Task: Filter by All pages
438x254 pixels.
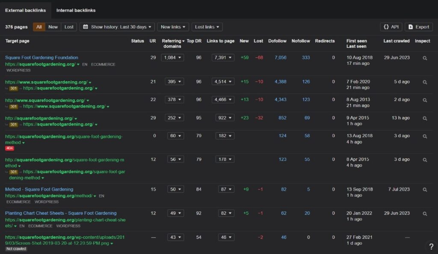Action: [x=39, y=27]
